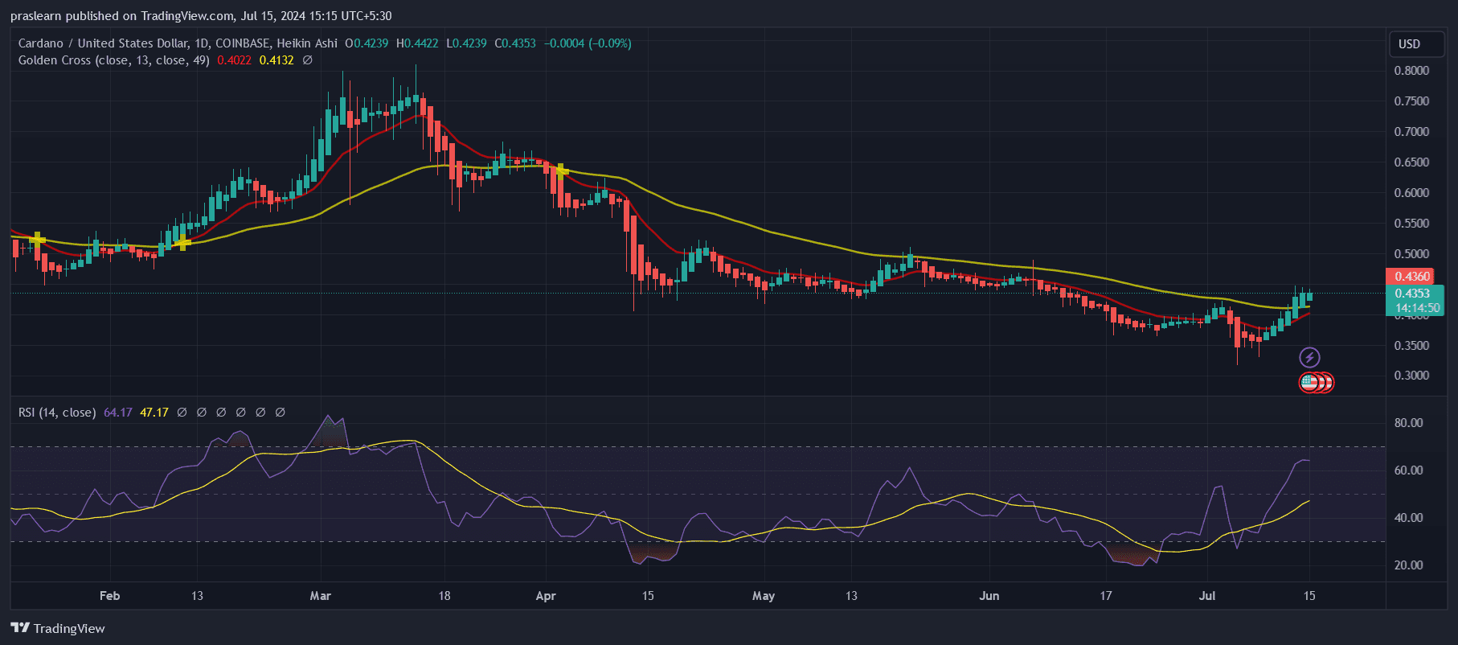Click the May label on the time axis
This screenshot has height=645, width=1458.
click(x=764, y=596)
